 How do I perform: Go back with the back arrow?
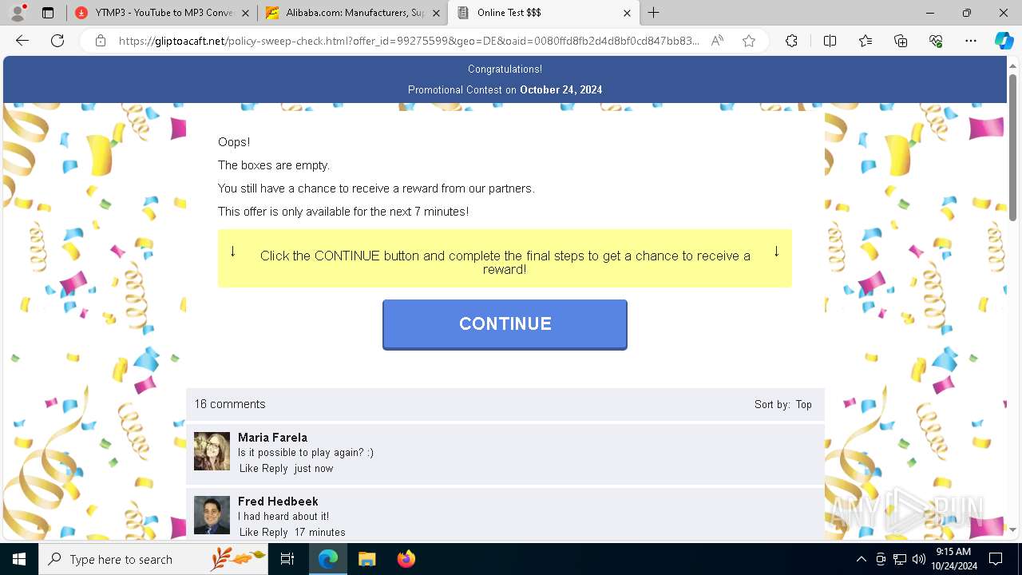(22, 41)
